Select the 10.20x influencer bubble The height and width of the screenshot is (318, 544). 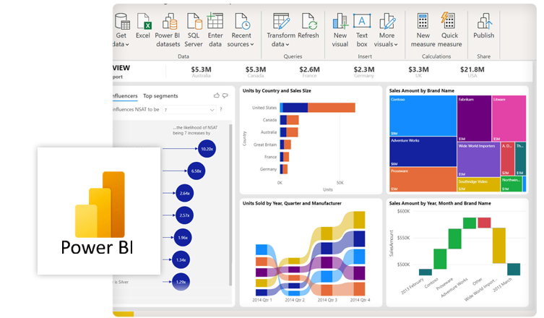pyautogui.click(x=207, y=149)
